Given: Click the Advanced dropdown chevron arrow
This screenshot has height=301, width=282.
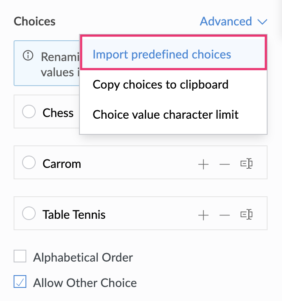Looking at the screenshot, I should point(262,22).
